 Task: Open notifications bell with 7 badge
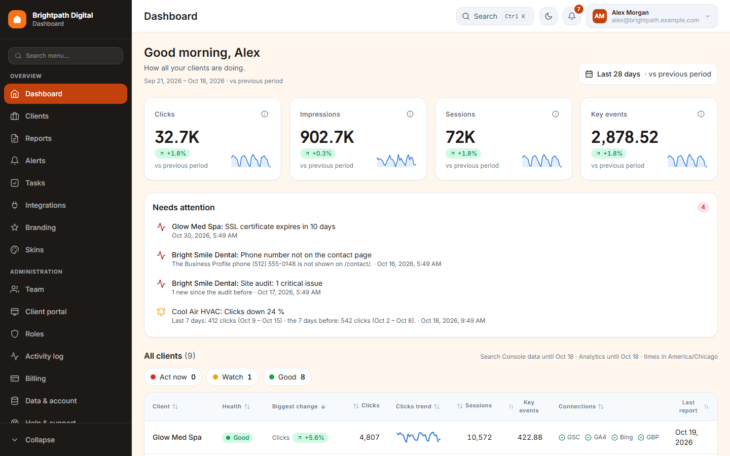(572, 16)
